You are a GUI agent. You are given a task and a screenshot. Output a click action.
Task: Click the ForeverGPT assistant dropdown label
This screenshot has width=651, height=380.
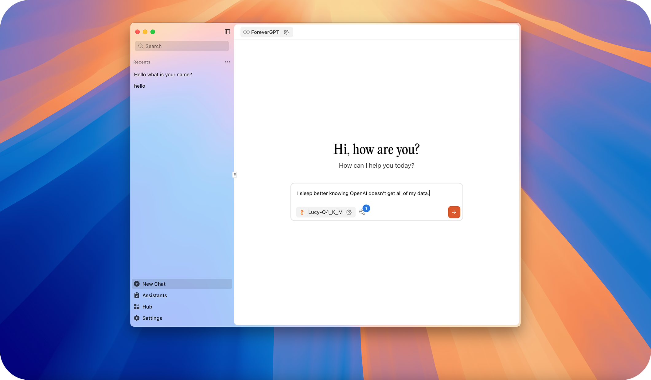click(x=265, y=32)
